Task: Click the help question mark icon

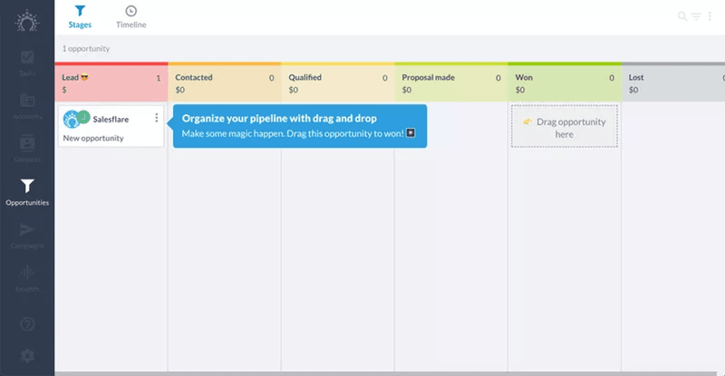Action: point(27,323)
